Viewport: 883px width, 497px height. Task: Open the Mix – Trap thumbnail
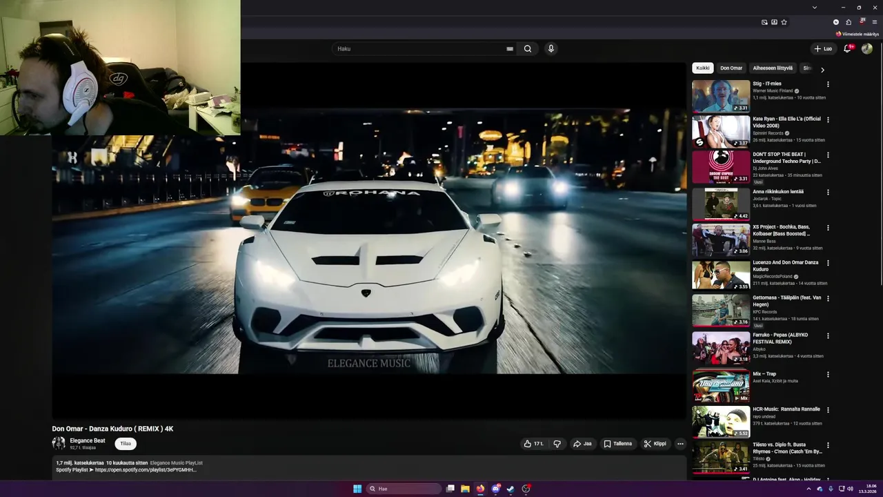point(721,387)
